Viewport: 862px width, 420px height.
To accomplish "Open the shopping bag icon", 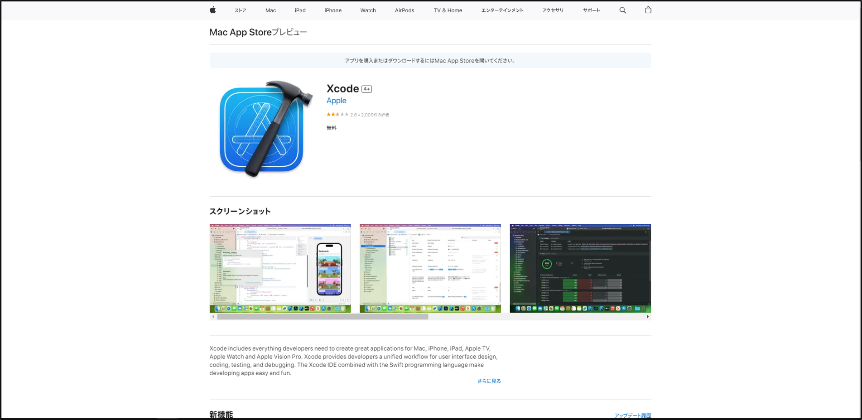I will tap(648, 10).
